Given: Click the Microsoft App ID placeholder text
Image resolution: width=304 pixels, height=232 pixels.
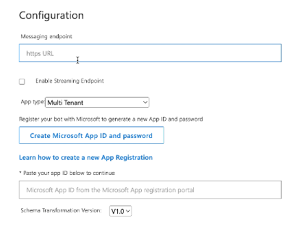Looking at the screenshot, I should point(110,190).
